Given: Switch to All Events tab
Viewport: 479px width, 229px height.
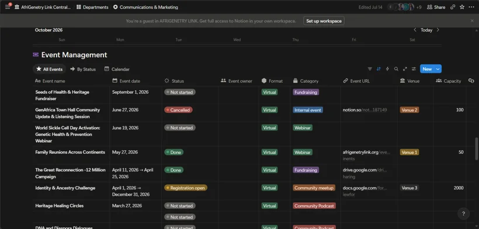Looking at the screenshot, I should pos(49,69).
